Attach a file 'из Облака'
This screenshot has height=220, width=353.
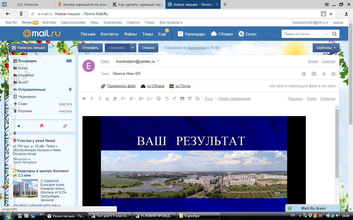[x=156, y=86]
